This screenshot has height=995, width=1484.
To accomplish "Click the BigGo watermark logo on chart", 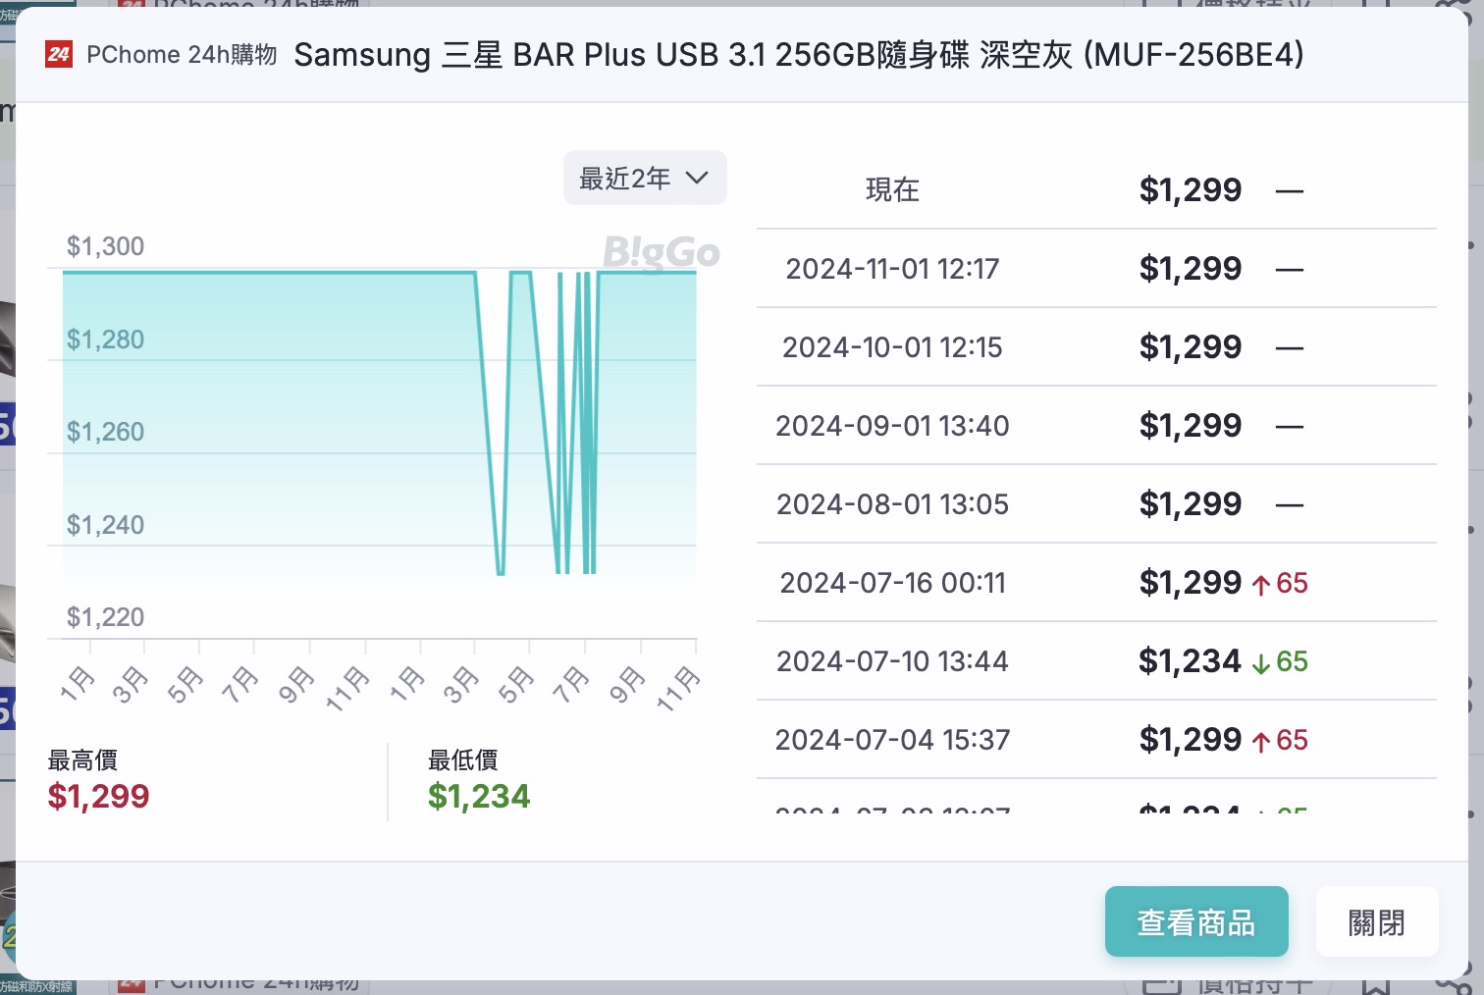I will [661, 253].
